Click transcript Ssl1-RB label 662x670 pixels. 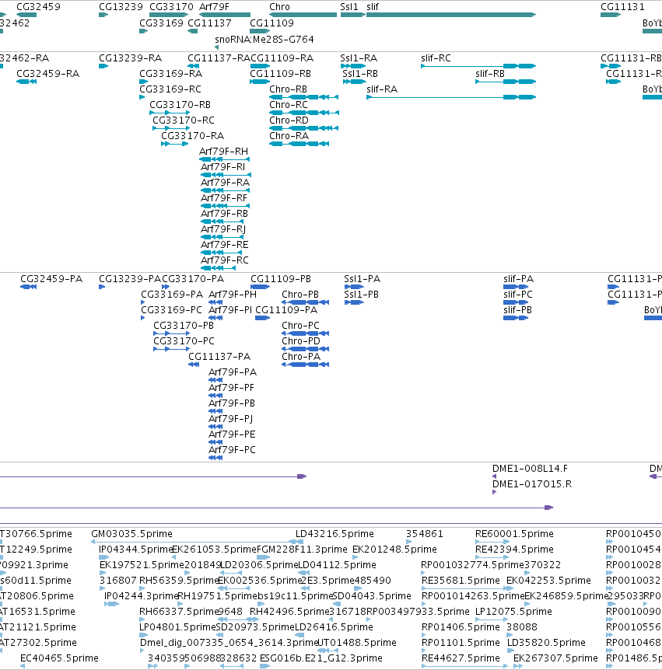360,74
